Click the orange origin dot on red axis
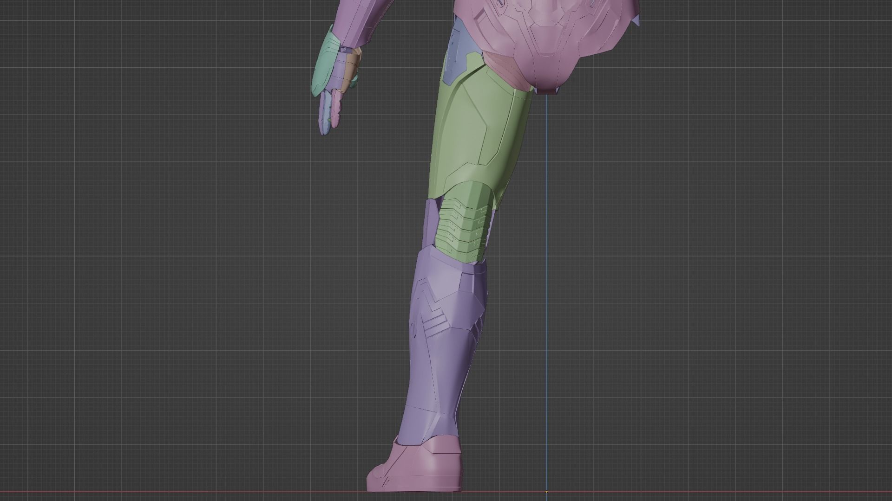 point(546,492)
